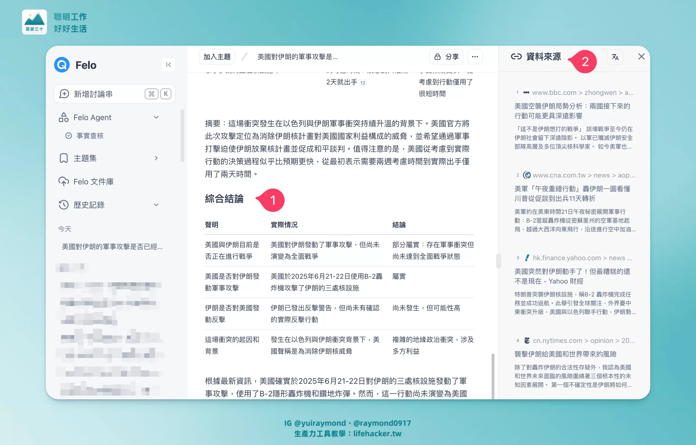The image size is (696, 445).
Task: Click the 加入主題 button
Action: 217,57
